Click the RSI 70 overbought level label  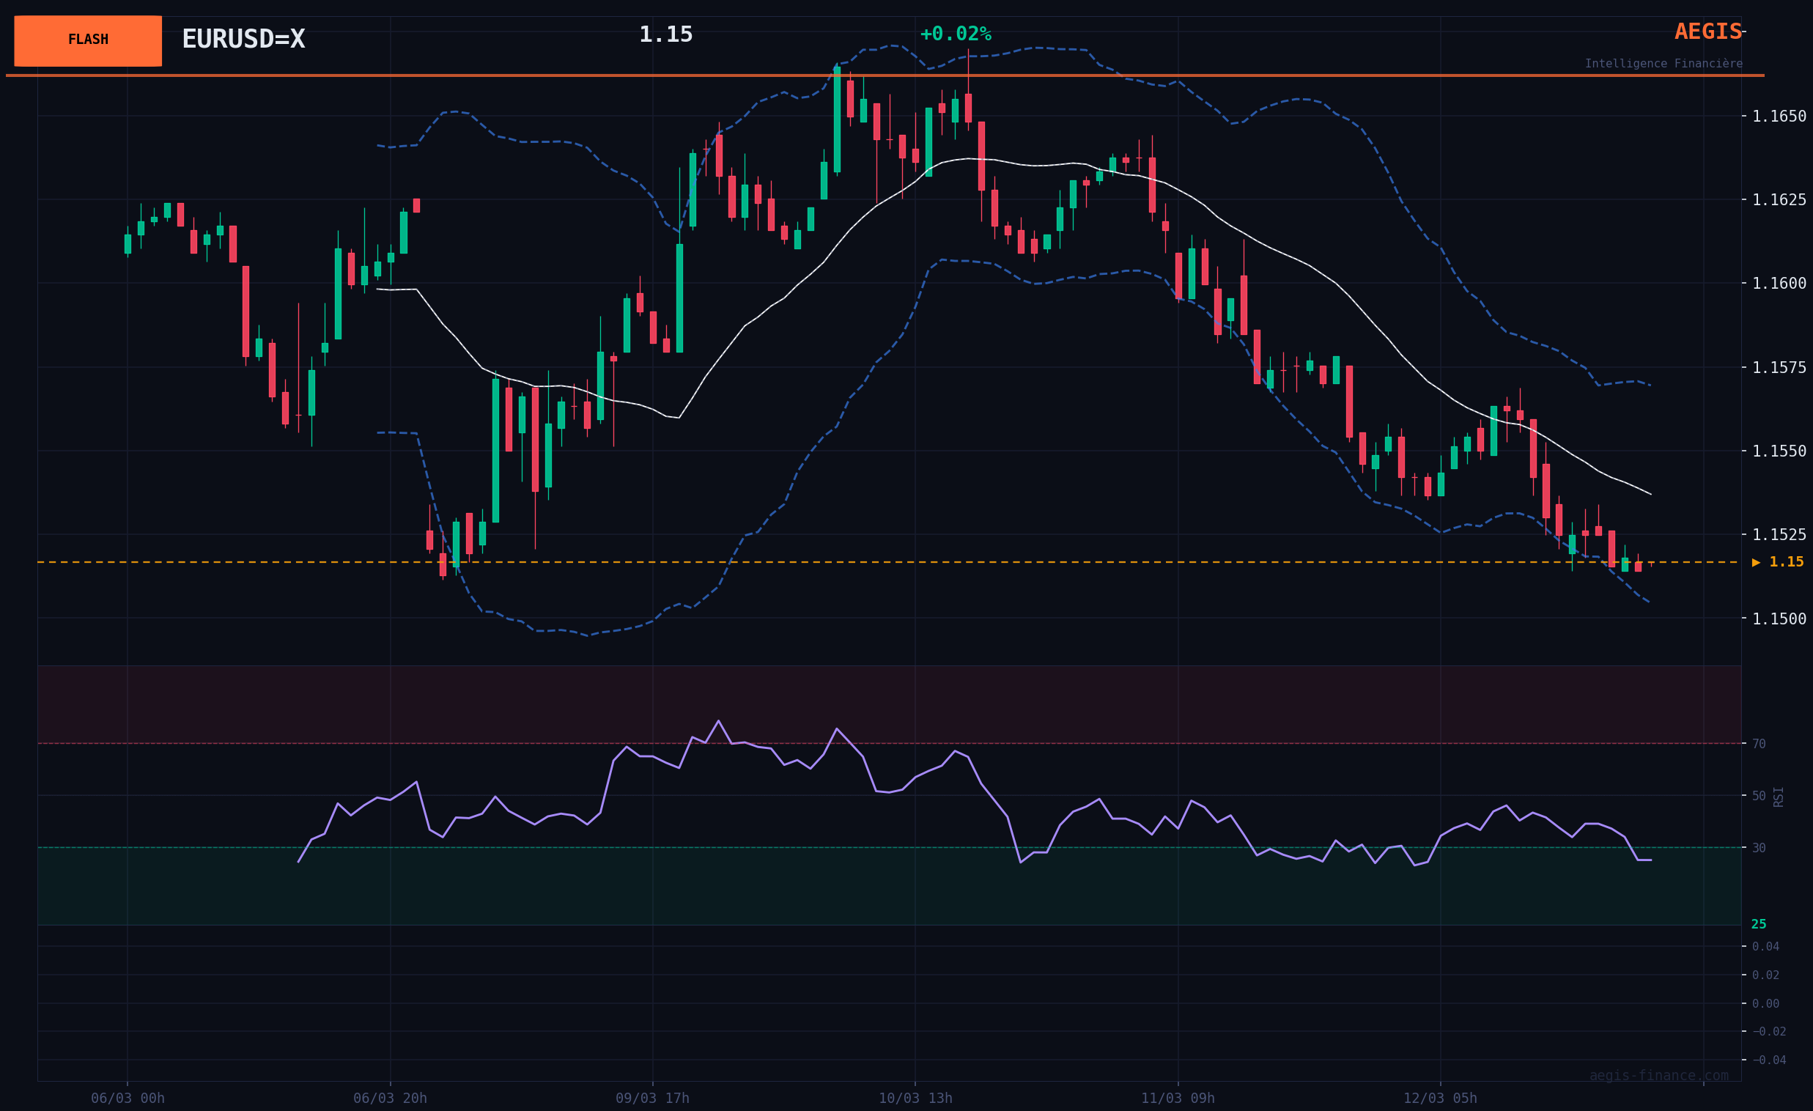point(1759,744)
